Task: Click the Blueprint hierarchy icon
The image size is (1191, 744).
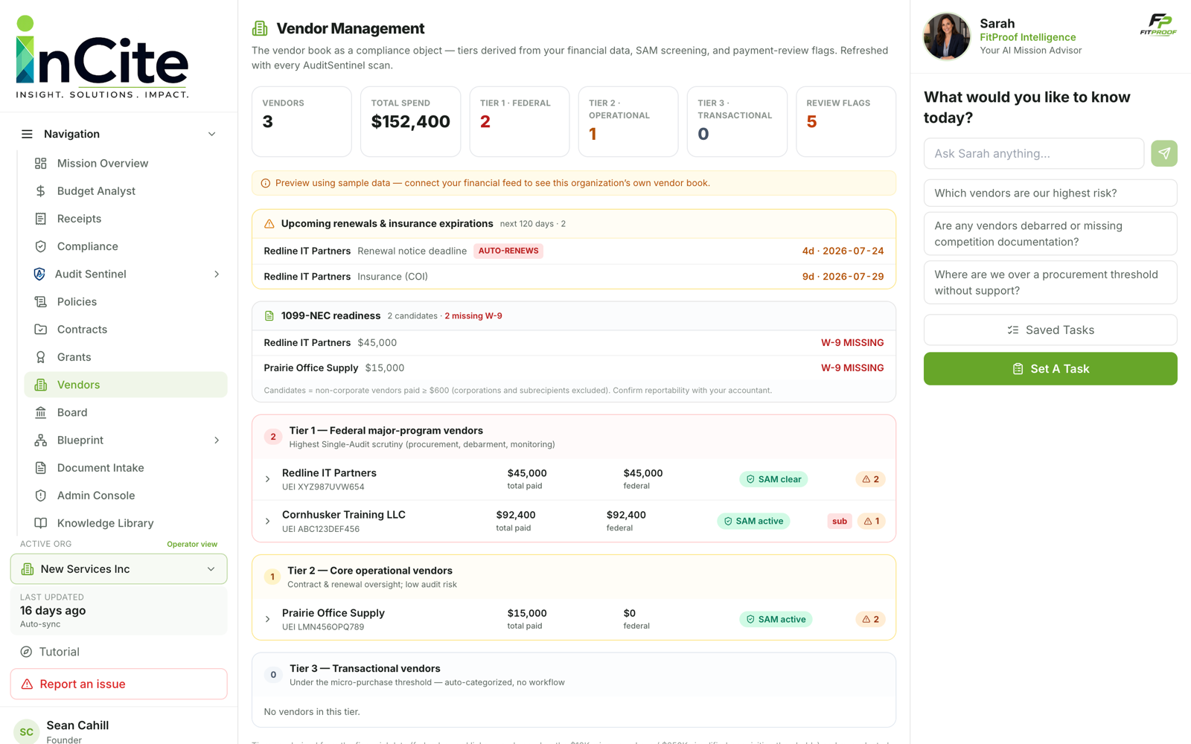Action: (41, 440)
